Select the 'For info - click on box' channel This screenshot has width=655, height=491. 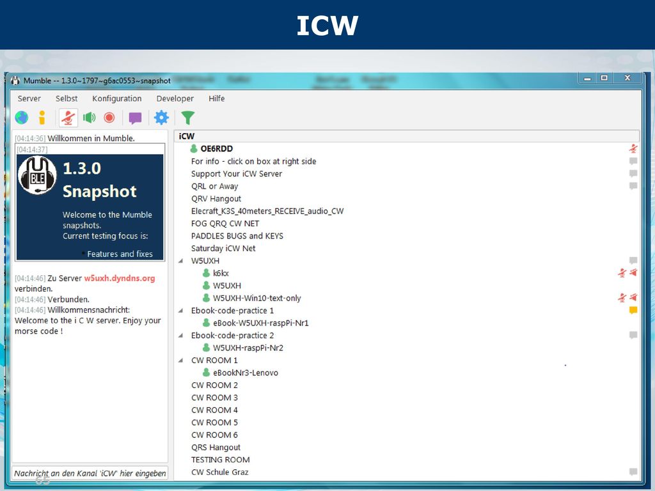pyautogui.click(x=253, y=161)
